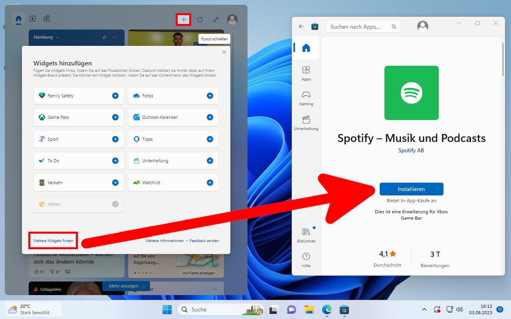Click the Auf Karte anzeigen button
This screenshot has width=511, height=319.
198,273
